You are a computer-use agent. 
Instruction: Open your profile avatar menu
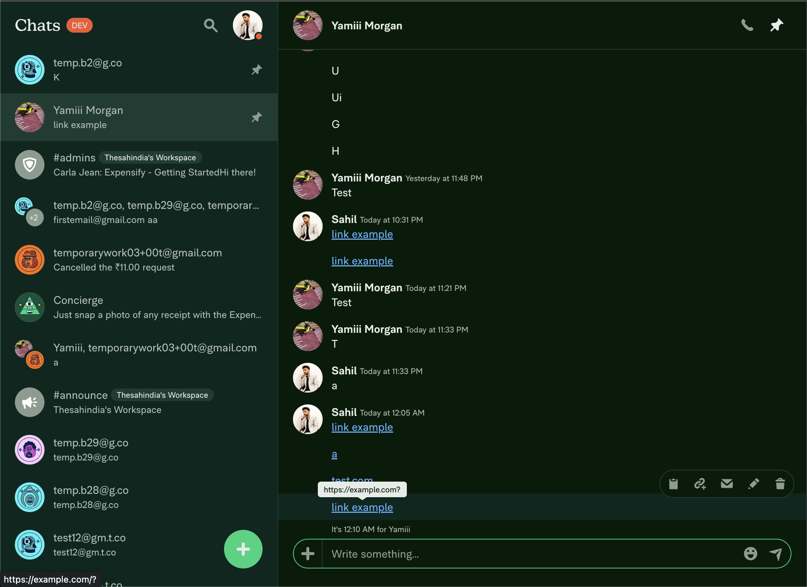(247, 25)
